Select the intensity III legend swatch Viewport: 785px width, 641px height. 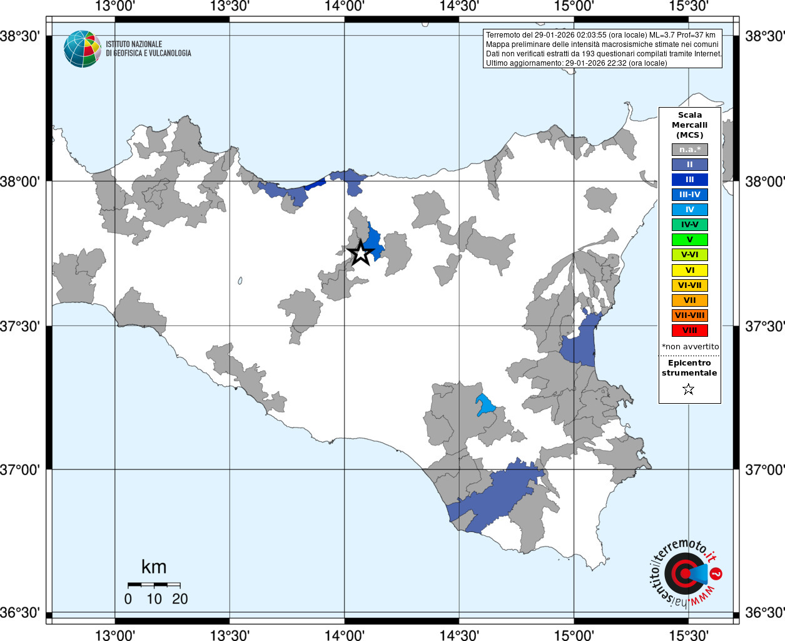(x=690, y=180)
